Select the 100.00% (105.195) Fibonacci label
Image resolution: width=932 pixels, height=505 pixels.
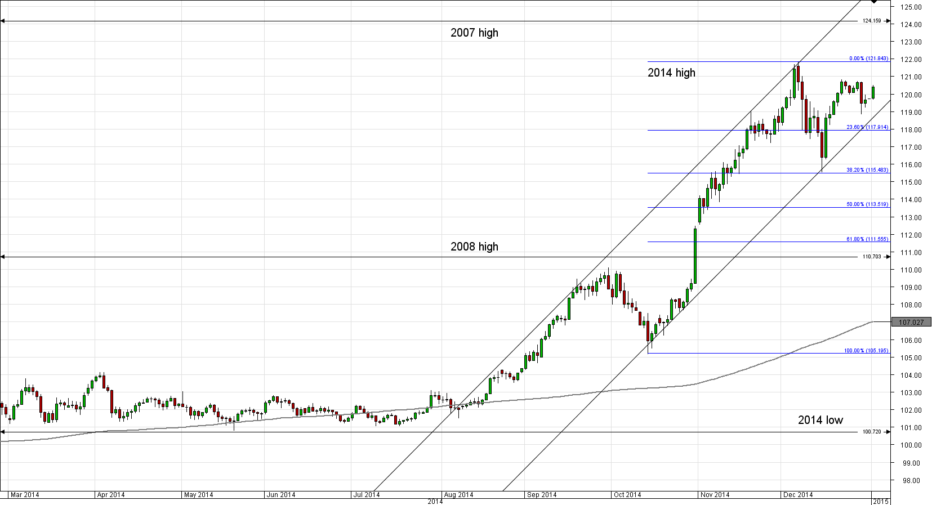point(866,351)
